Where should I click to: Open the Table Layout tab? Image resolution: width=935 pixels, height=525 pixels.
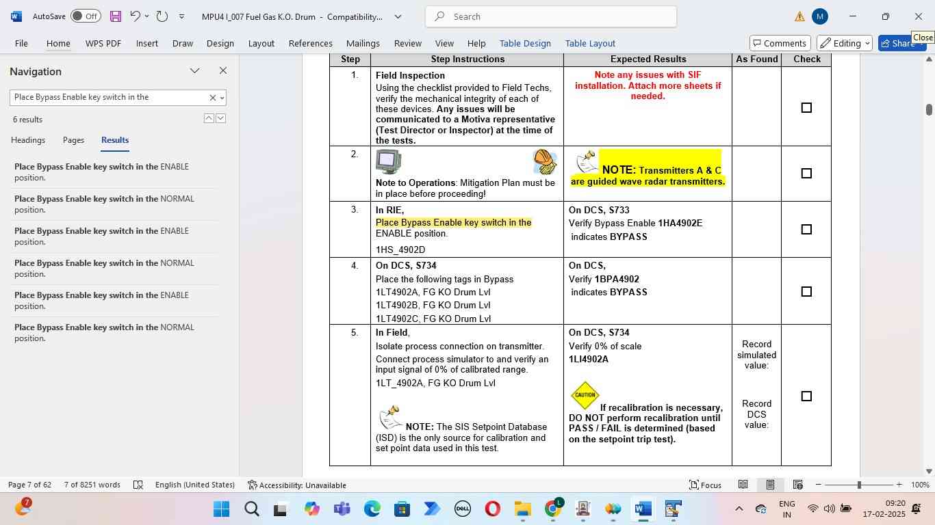pyautogui.click(x=590, y=43)
